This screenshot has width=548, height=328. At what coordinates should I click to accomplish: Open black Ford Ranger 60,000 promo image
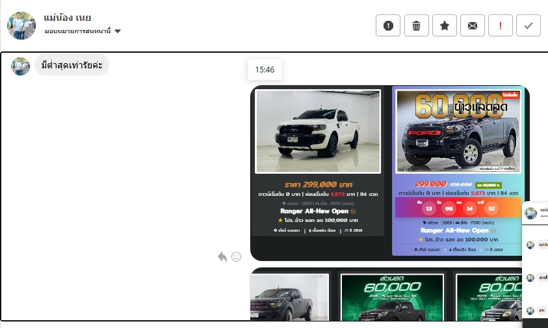click(458, 131)
